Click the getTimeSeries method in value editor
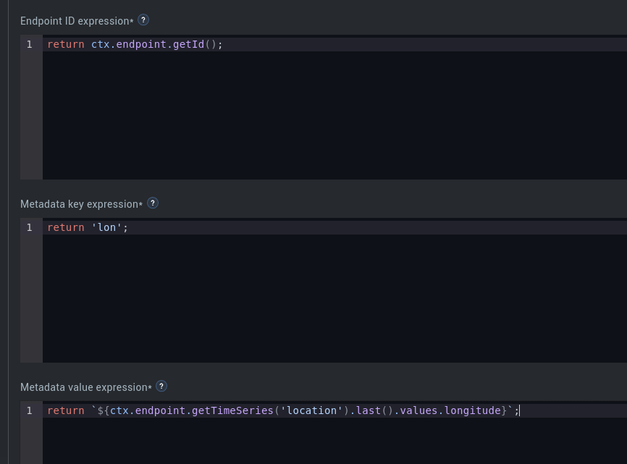 tap(232, 410)
